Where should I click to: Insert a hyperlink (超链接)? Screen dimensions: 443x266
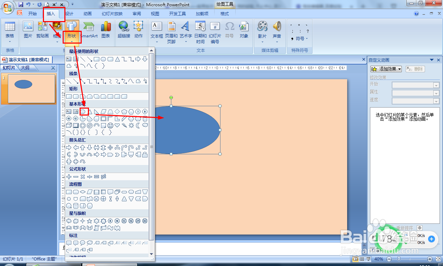124,30
